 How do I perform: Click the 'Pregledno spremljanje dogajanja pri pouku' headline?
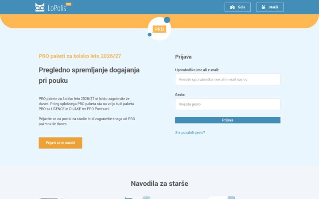tap(89, 75)
